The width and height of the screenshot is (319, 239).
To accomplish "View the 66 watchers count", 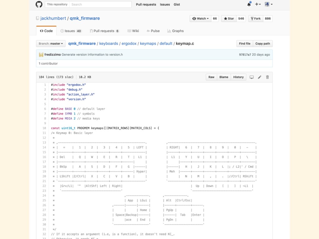I will [215, 18].
